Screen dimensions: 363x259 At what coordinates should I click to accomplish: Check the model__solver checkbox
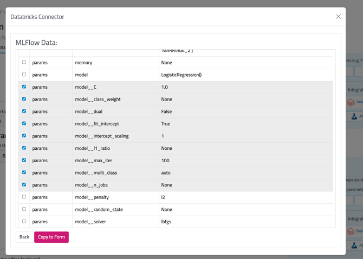24,221
